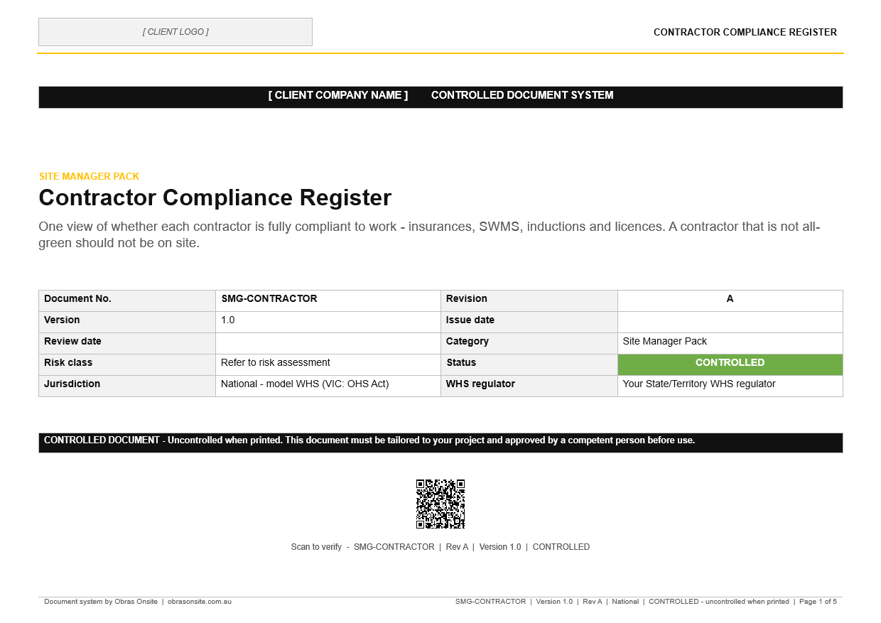881x623 pixels.
Task: Click the 'Document No.' label cell
Action: point(127,300)
